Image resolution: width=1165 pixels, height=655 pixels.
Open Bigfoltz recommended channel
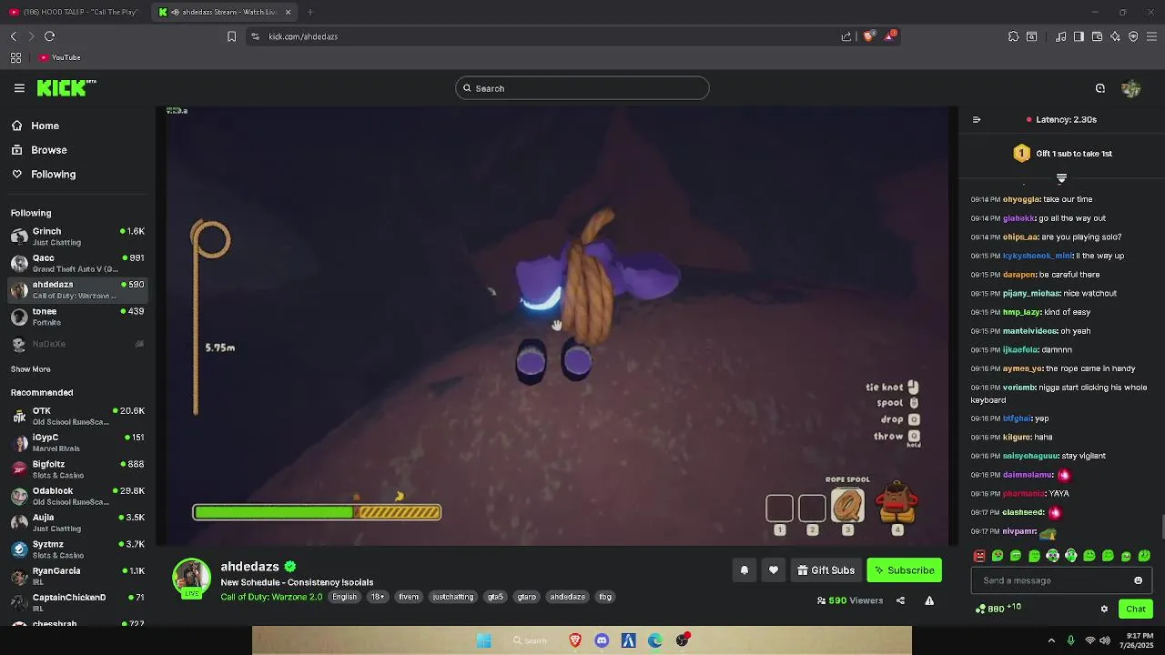[x=77, y=469]
